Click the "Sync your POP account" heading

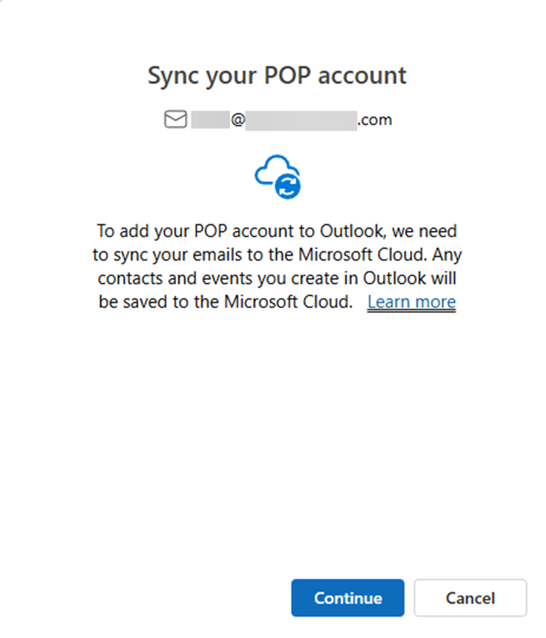276,76
